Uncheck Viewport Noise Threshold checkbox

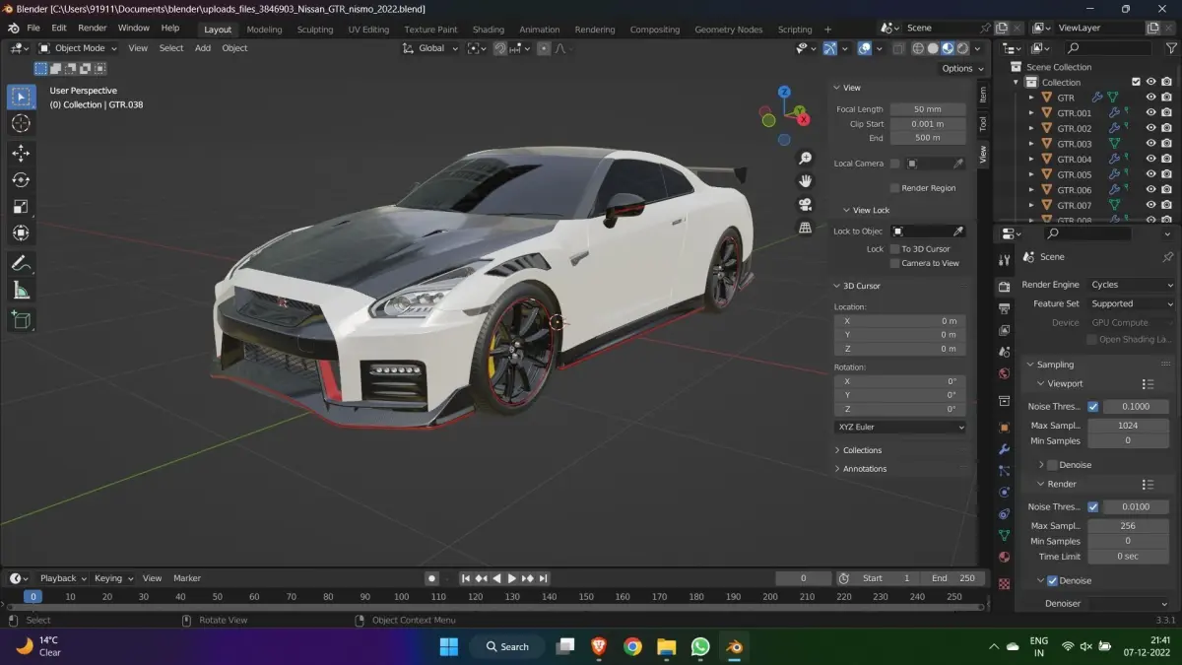click(x=1092, y=406)
